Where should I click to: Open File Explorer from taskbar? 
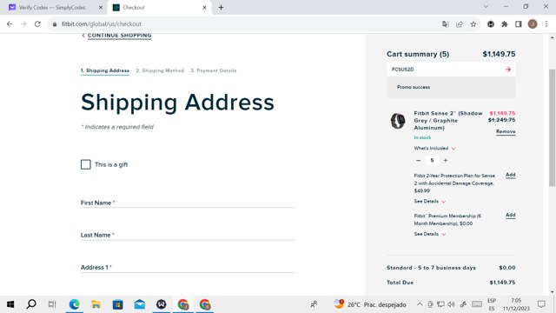[96, 304]
